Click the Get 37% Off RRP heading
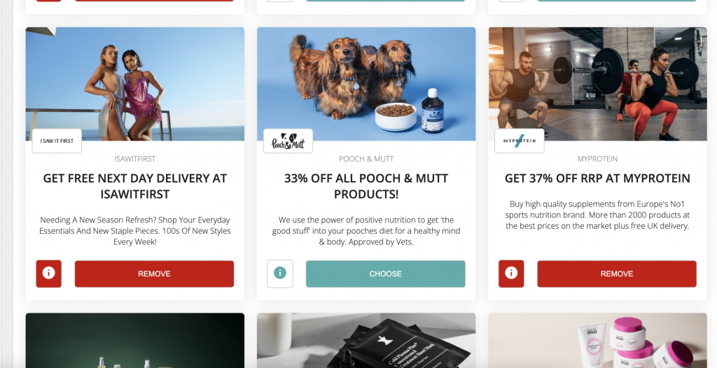This screenshot has width=717, height=368. [598, 178]
